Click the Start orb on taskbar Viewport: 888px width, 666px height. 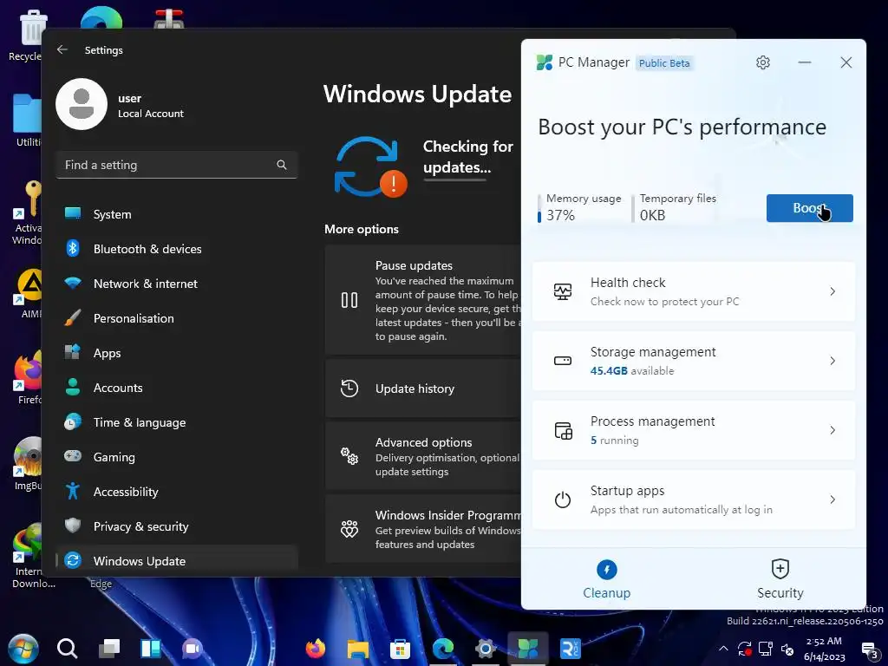tap(23, 649)
